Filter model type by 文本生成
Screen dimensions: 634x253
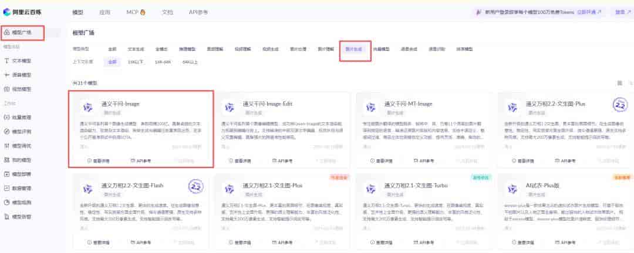(x=136, y=49)
